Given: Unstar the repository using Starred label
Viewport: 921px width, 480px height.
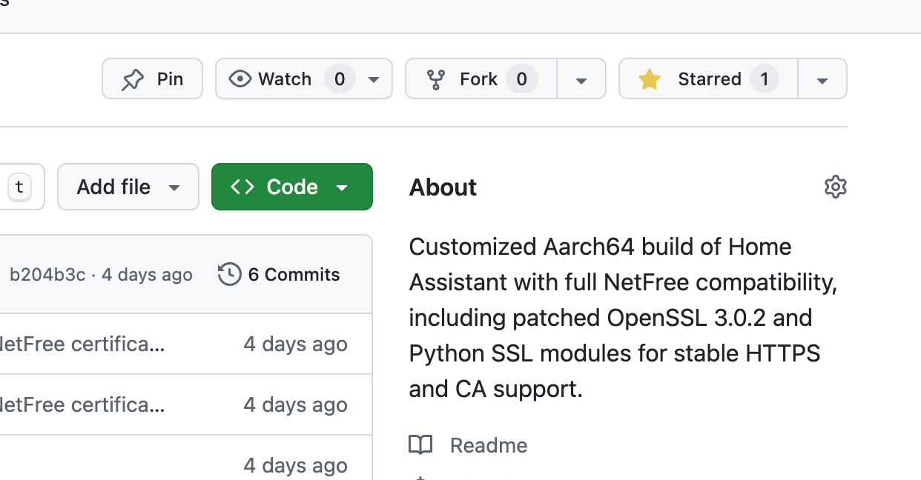Looking at the screenshot, I should point(709,79).
